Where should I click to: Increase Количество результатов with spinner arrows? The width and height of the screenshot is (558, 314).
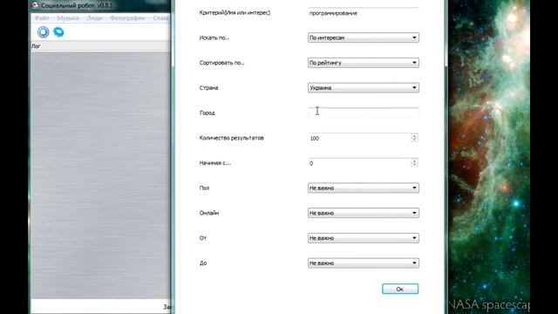coord(414,136)
